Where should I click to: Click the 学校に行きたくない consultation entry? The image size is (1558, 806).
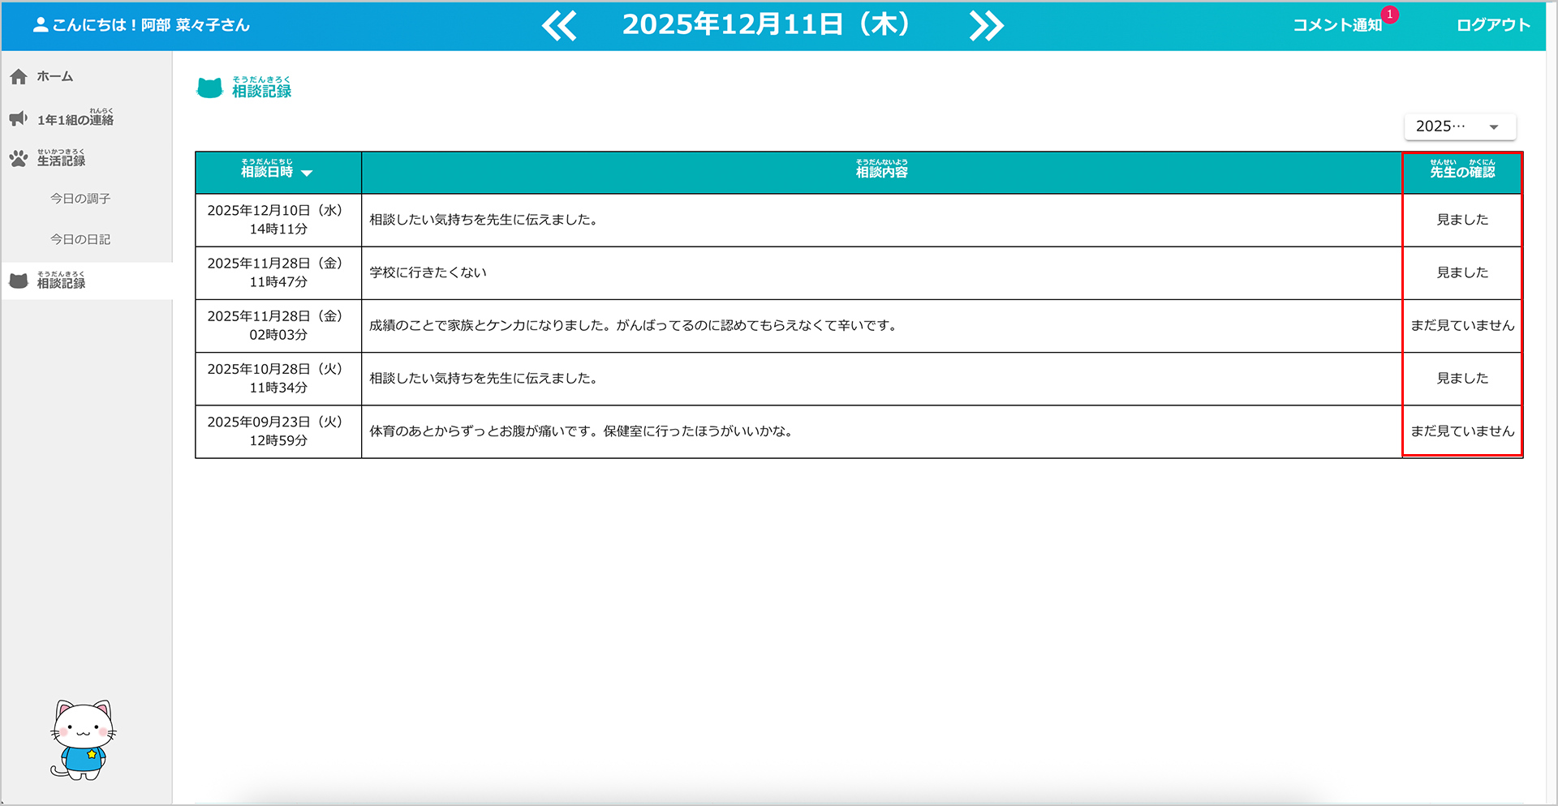point(428,272)
